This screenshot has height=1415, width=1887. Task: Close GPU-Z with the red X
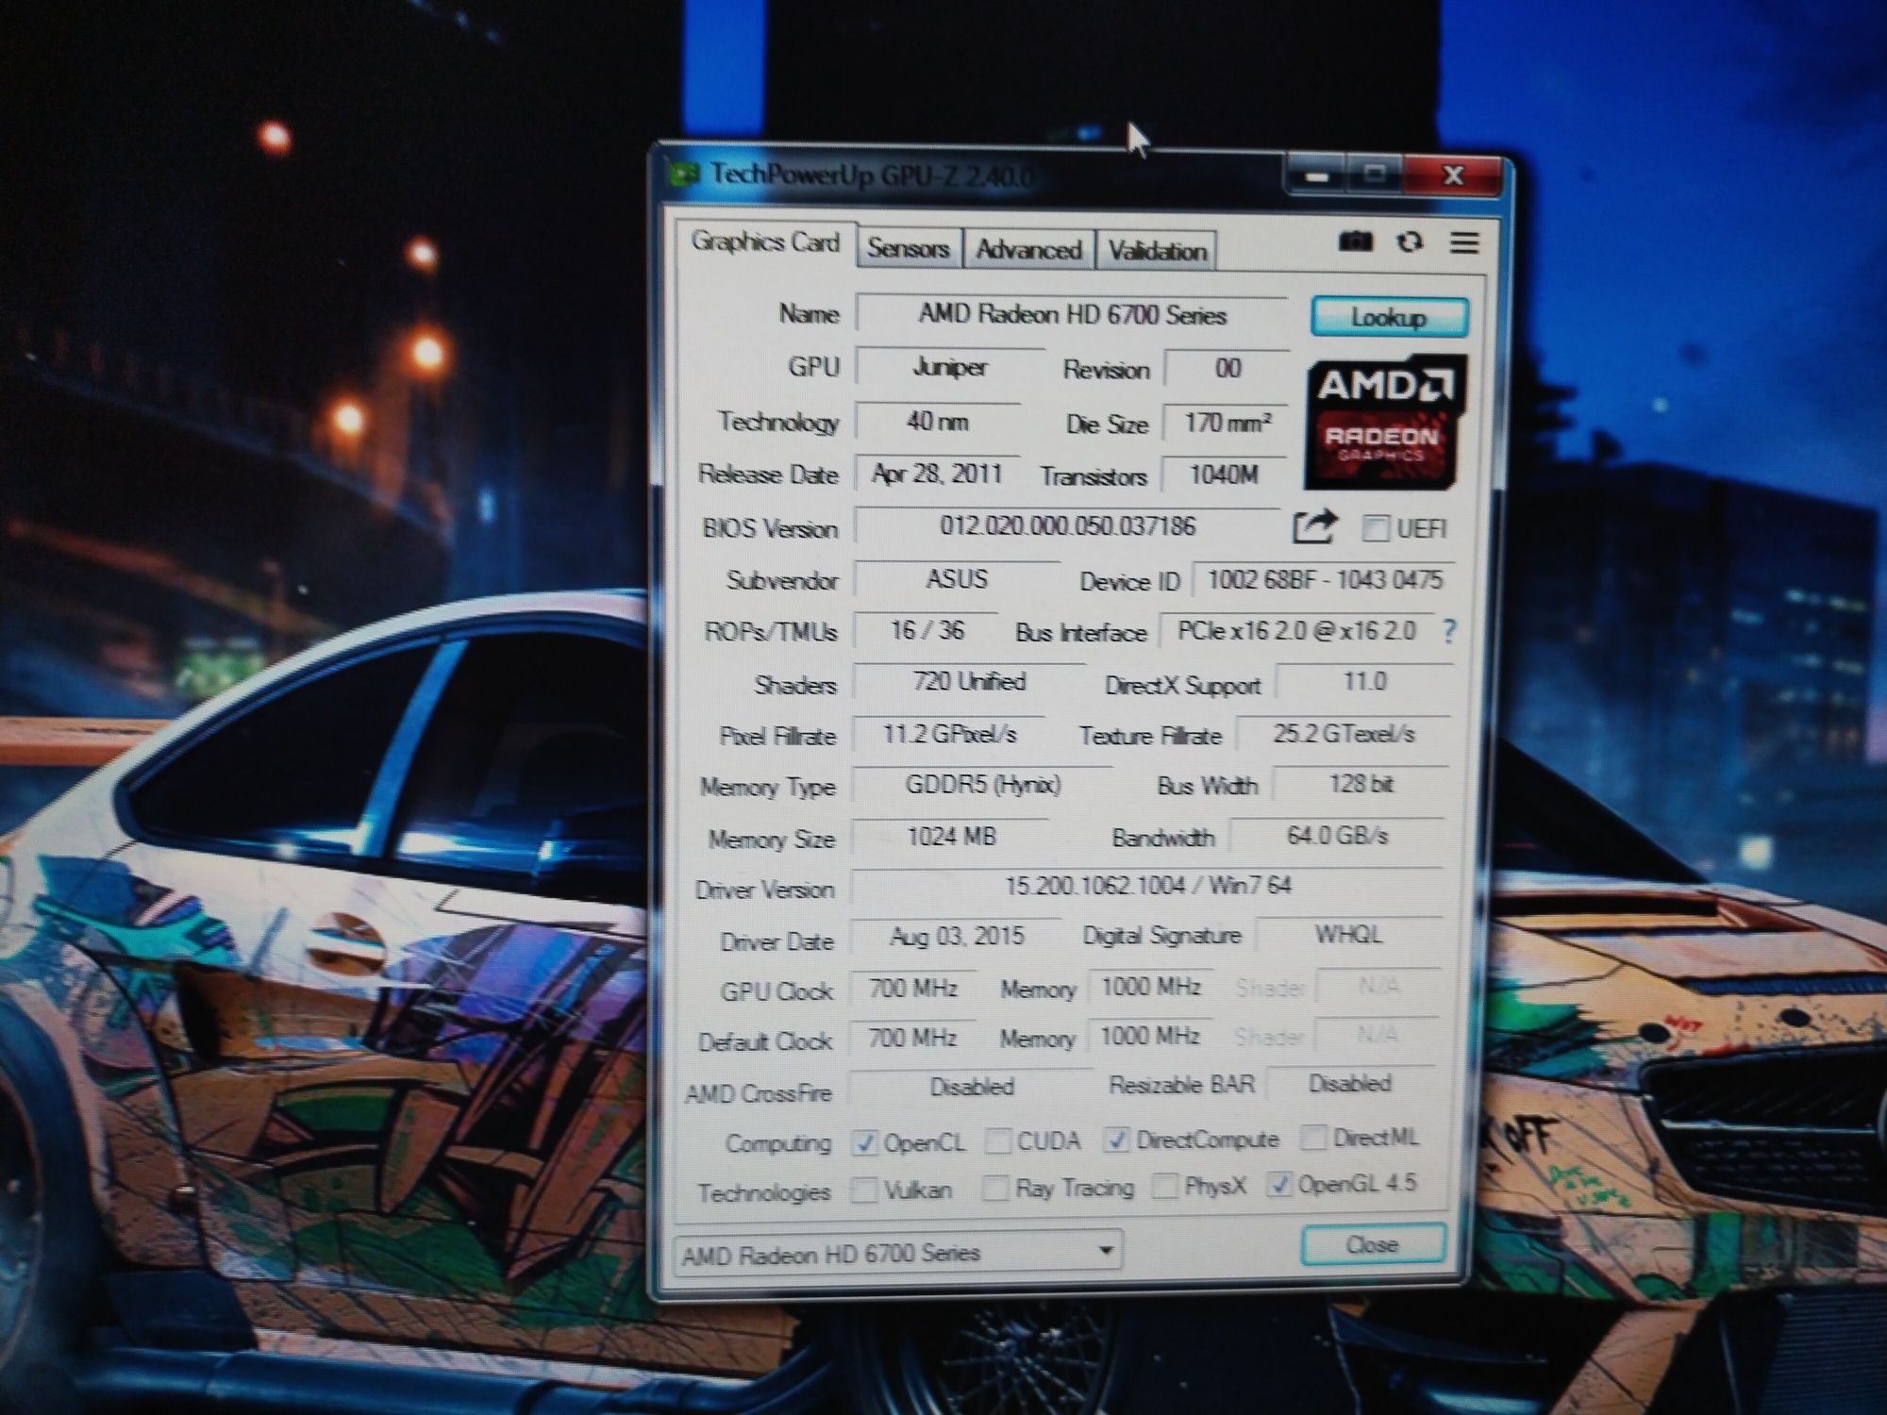[x=1452, y=175]
